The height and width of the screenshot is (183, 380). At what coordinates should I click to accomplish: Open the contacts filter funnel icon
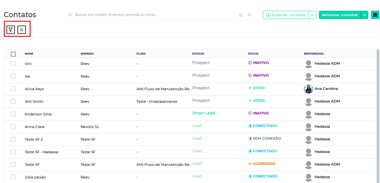[11, 30]
